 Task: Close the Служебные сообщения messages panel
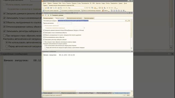132,51
